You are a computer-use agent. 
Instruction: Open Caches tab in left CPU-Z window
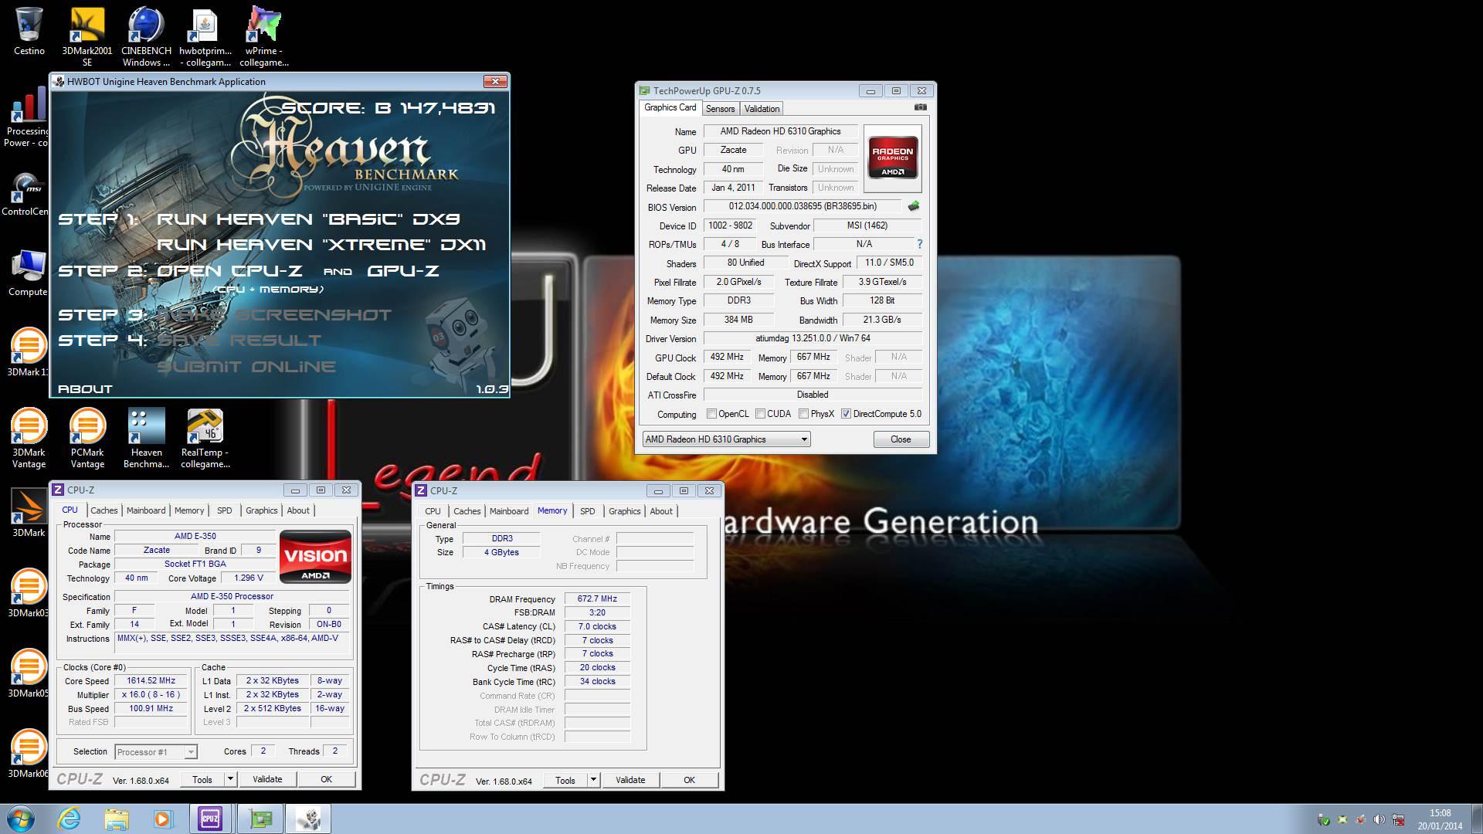click(x=104, y=510)
